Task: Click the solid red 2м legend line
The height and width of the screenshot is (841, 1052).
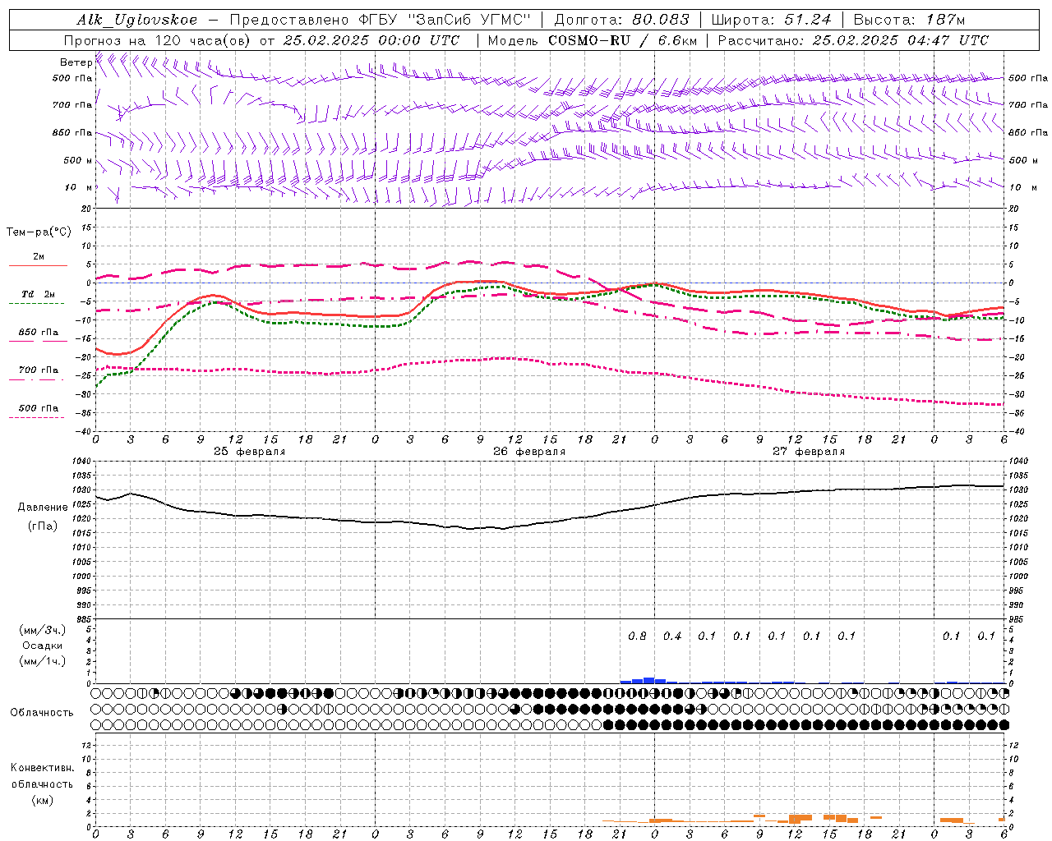Action: click(38, 265)
